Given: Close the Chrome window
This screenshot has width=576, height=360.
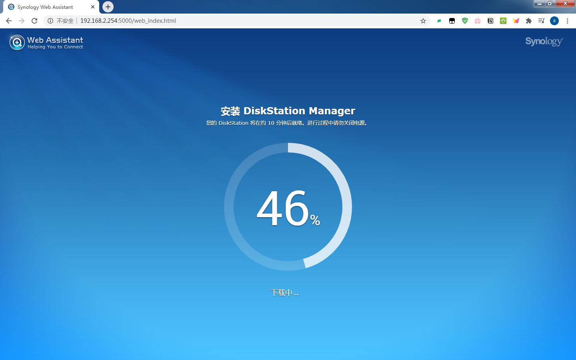Looking at the screenshot, I should 566,4.
